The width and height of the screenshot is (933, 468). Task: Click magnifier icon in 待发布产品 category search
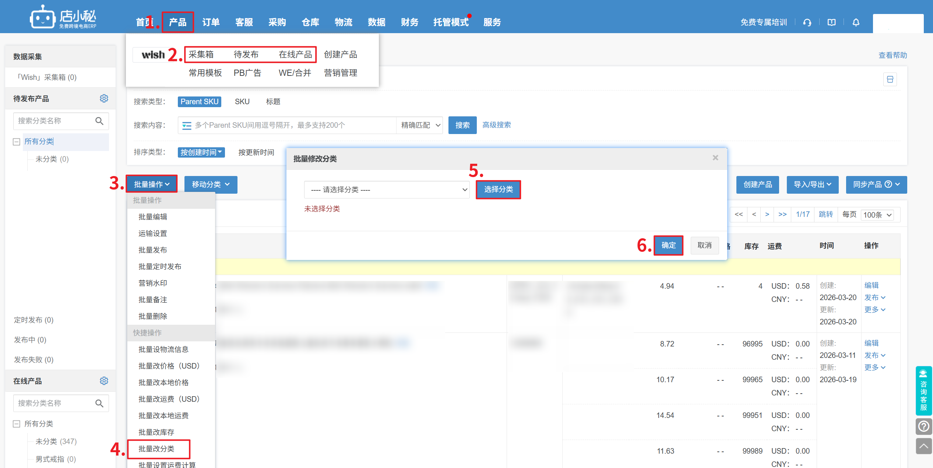coord(99,121)
